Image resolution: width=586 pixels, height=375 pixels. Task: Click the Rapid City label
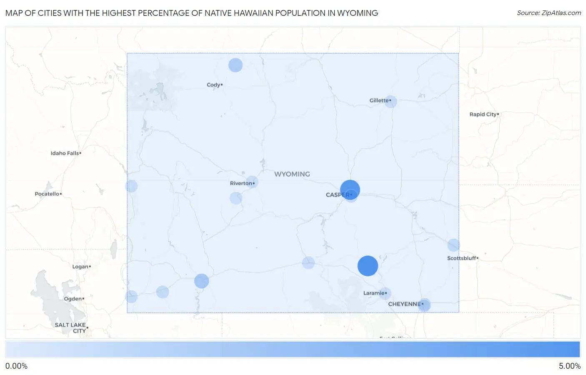pos(483,114)
